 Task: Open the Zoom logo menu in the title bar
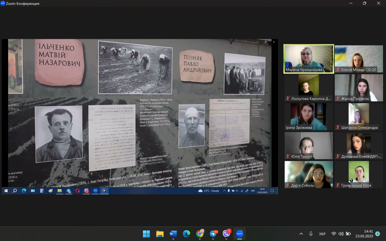tap(3, 3)
